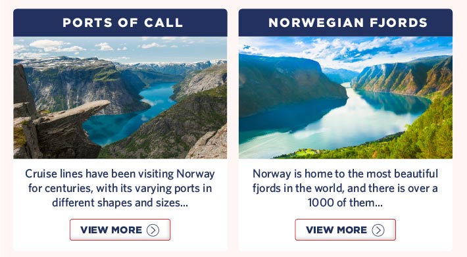Open View More for Norwegian Fjords
467x257 pixels.
click(345, 229)
